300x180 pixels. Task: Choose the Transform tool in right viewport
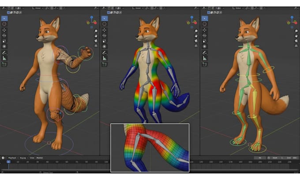[x=205, y=46]
